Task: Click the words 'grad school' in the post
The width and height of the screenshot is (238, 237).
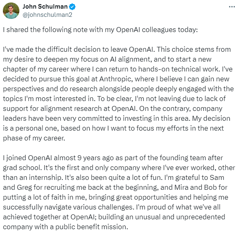Action: pyautogui.click(x=22, y=168)
